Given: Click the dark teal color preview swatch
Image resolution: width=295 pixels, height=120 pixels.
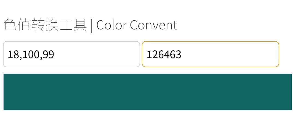Looking at the screenshot, I should tap(147, 92).
